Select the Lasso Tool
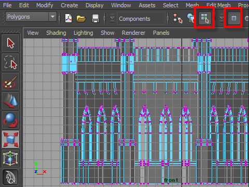 pos(10,62)
